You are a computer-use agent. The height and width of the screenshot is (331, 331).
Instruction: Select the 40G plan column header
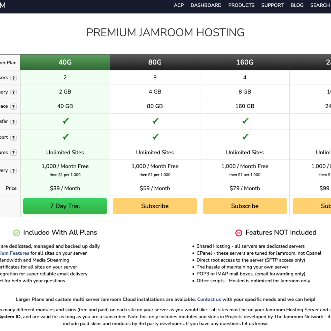tap(65, 62)
